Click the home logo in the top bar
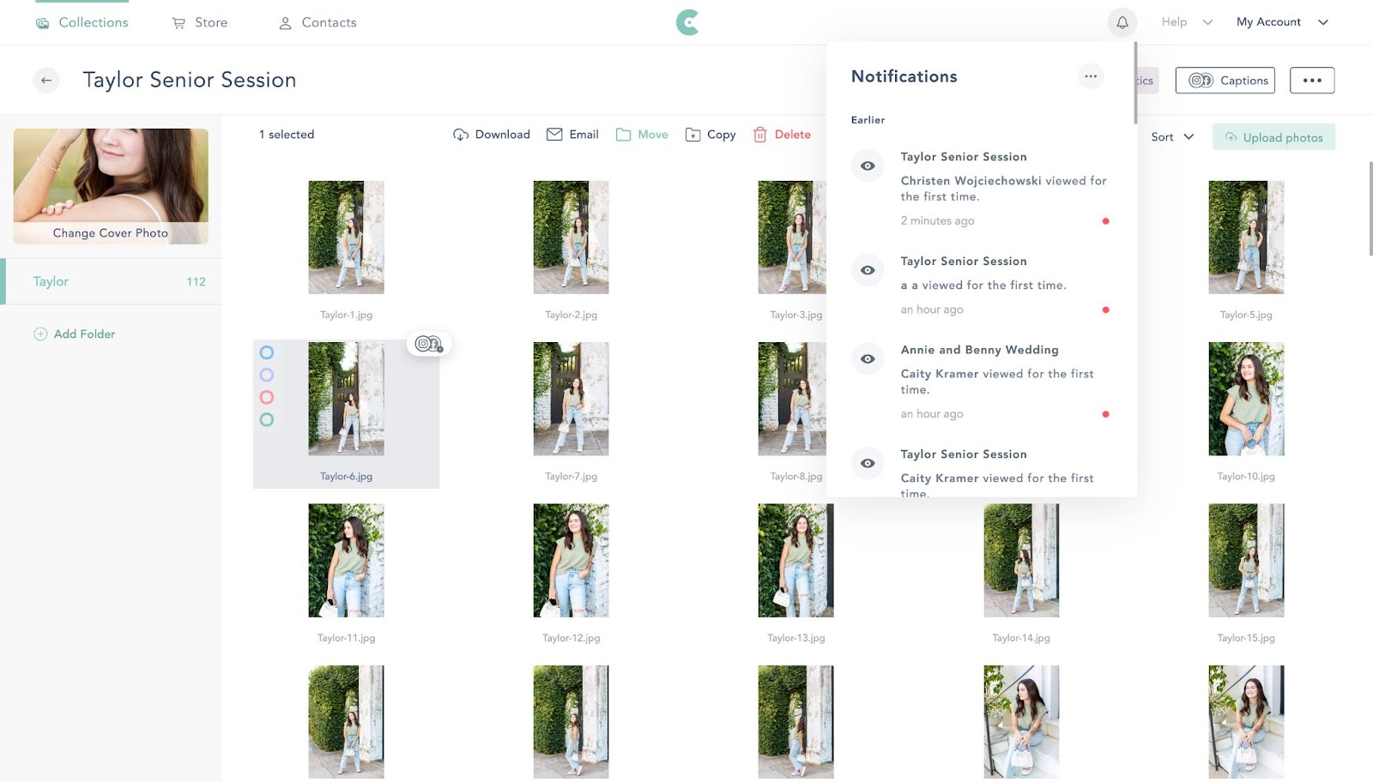 click(687, 22)
